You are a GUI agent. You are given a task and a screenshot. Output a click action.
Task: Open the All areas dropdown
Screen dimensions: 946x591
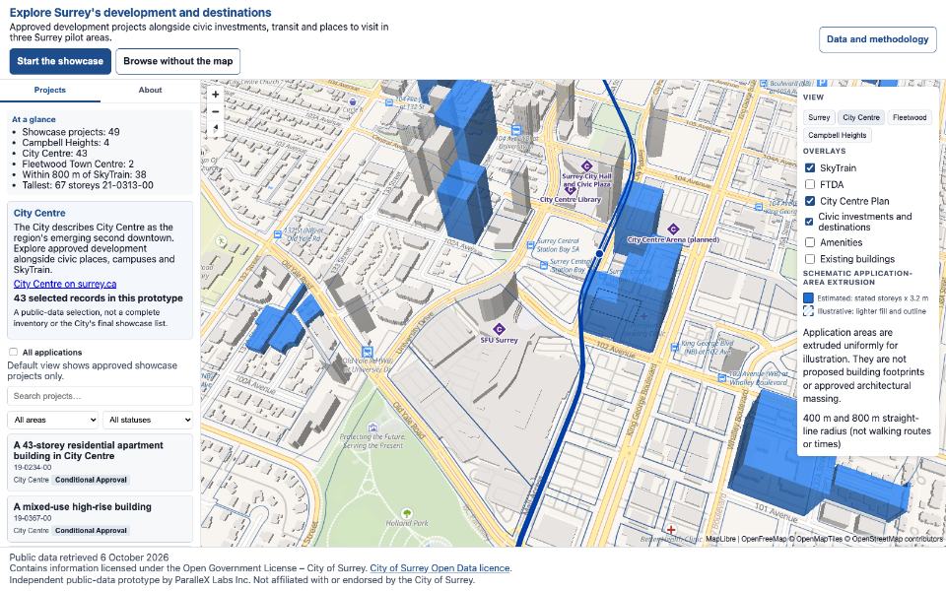pyautogui.click(x=53, y=420)
